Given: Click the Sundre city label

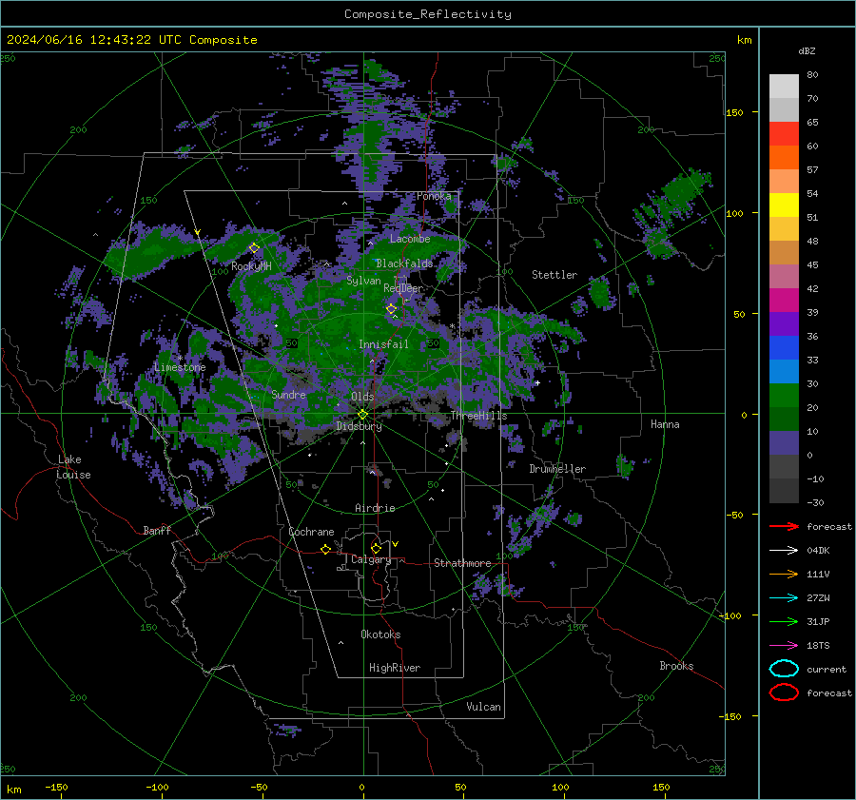Looking at the screenshot, I should point(288,395).
